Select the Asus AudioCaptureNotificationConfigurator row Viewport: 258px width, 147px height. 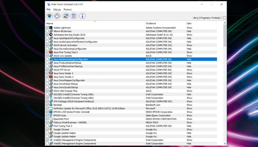[131, 42]
